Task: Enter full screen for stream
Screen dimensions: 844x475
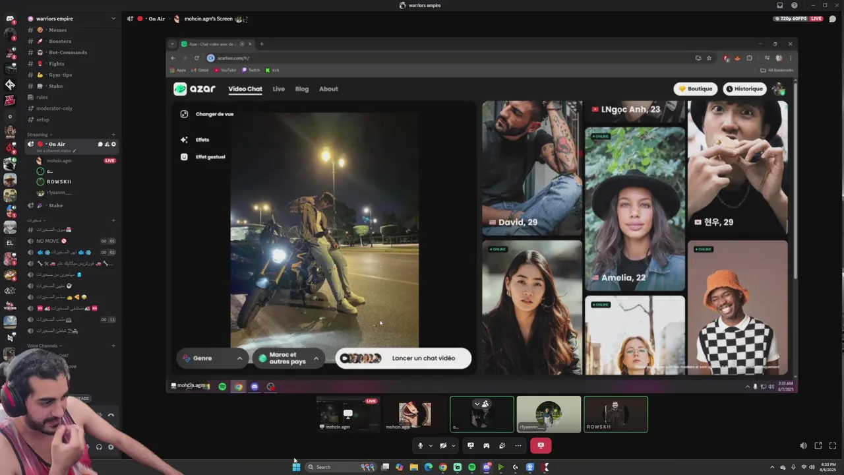Action: [833, 445]
